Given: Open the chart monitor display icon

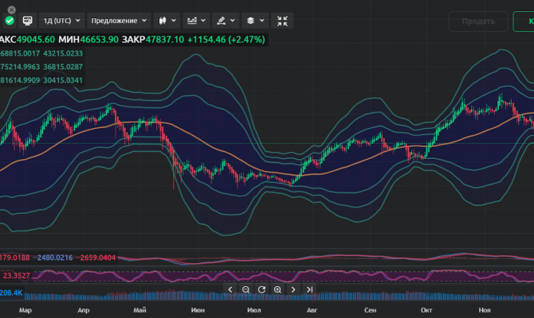Looking at the screenshot, I should 27,21.
